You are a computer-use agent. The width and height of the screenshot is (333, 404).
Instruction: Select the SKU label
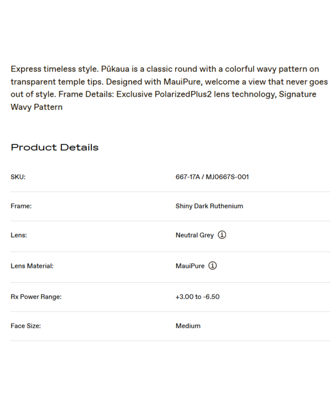point(18,177)
